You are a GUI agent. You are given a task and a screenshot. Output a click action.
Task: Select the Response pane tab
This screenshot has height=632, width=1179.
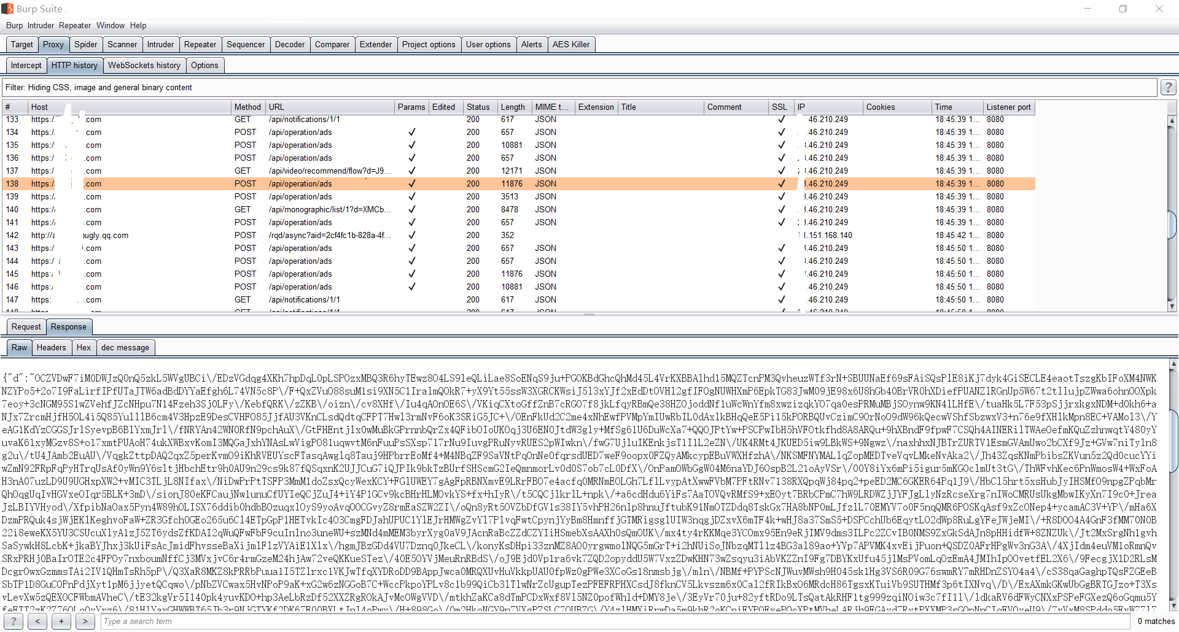pyautogui.click(x=69, y=327)
